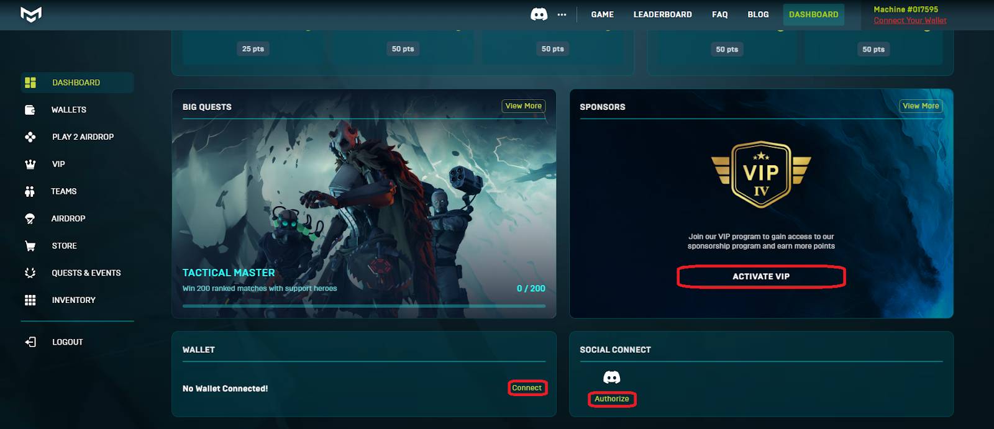Click the Tactical Master quest progress bar

coord(364,306)
